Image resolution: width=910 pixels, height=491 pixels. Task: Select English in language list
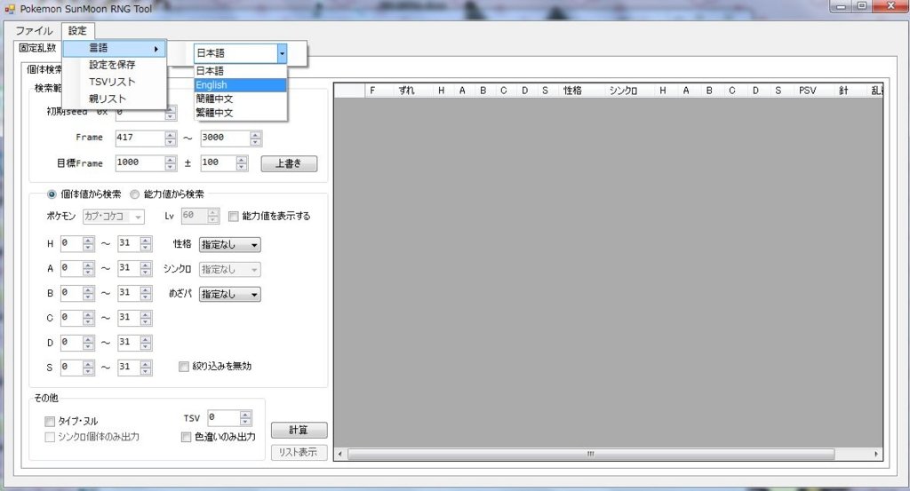(240, 84)
